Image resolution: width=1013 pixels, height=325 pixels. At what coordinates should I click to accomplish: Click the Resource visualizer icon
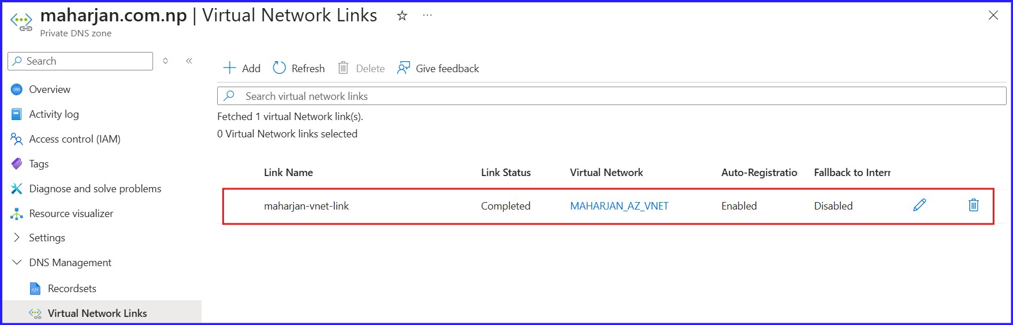(17, 214)
